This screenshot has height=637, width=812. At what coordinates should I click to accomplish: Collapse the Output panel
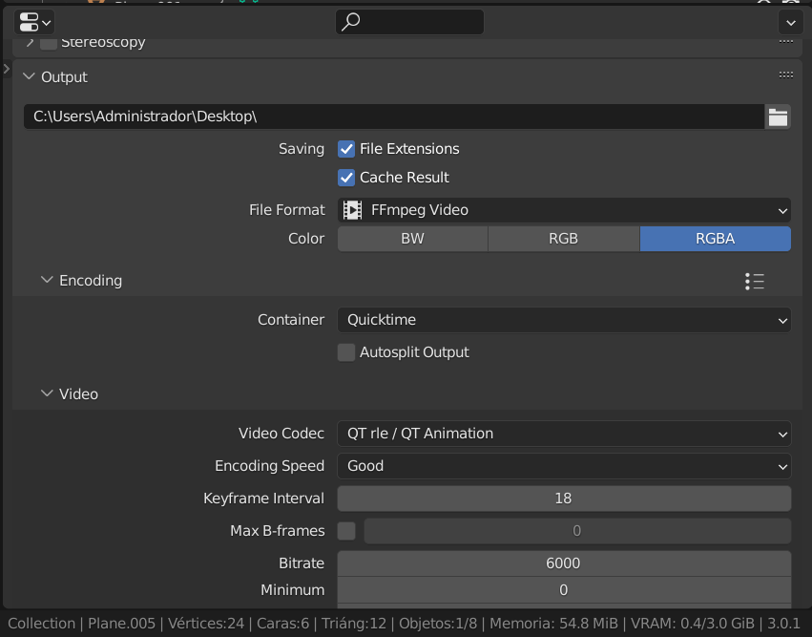[x=29, y=77]
